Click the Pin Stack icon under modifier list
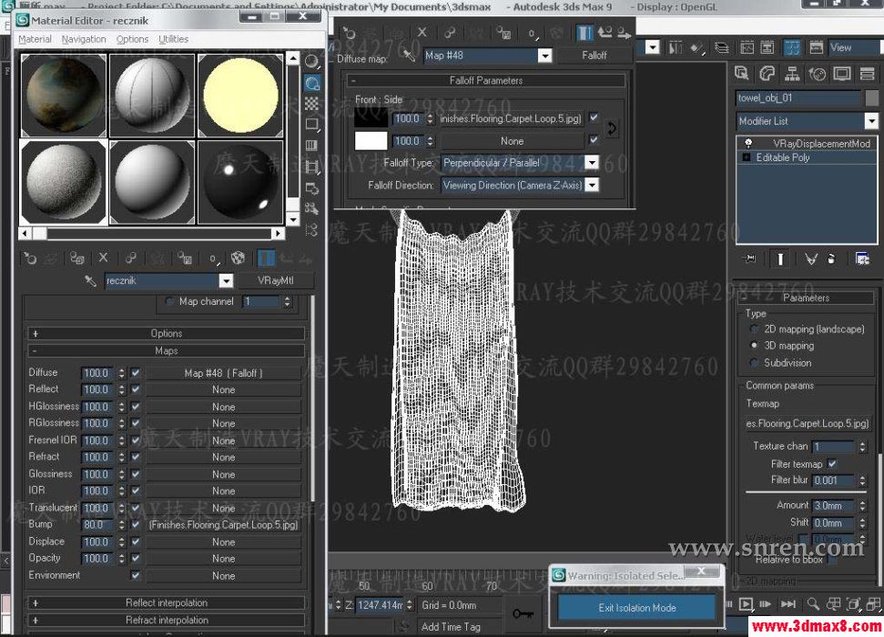 pos(750,258)
